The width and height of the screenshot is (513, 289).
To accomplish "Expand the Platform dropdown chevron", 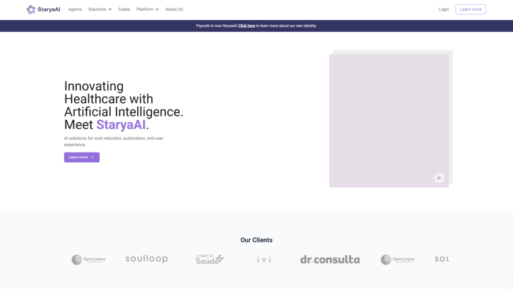I will (x=157, y=9).
